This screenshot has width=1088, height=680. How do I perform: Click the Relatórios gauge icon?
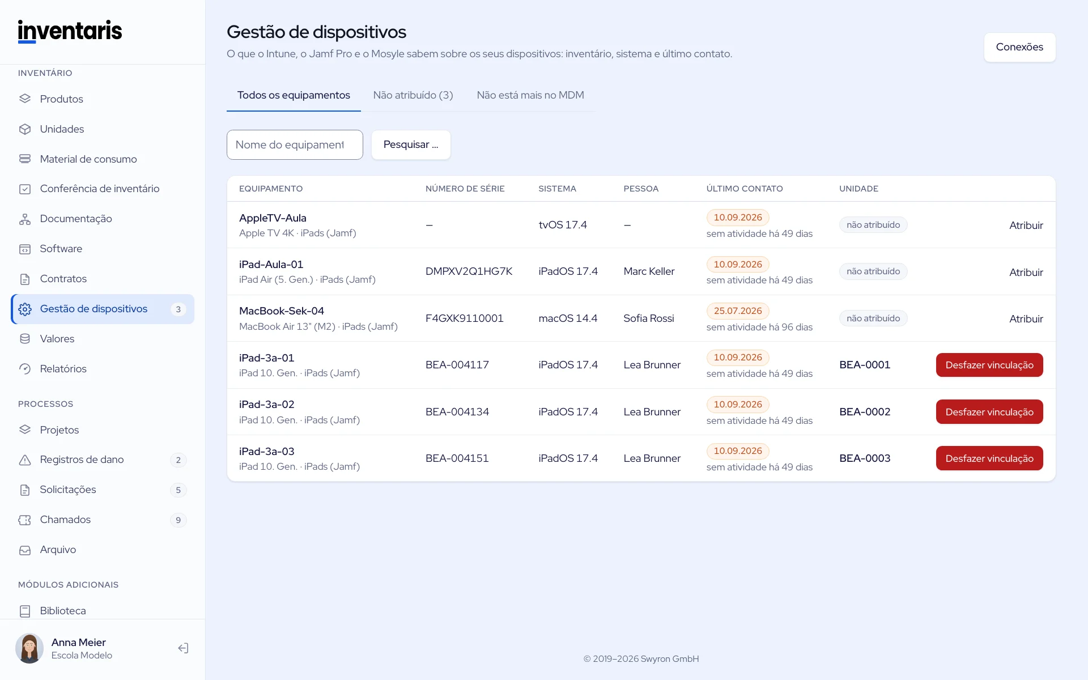pyautogui.click(x=25, y=369)
